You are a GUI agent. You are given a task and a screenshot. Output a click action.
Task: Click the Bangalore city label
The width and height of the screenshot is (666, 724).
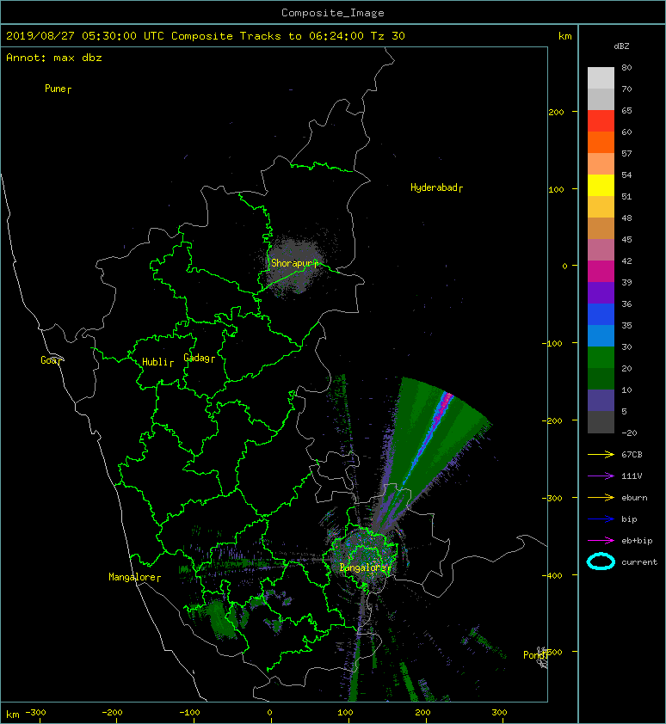pyautogui.click(x=363, y=568)
